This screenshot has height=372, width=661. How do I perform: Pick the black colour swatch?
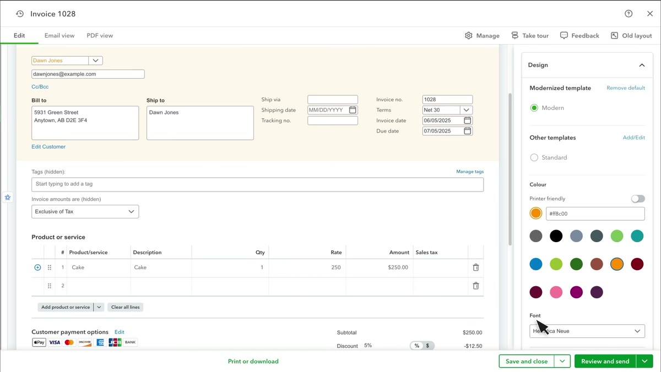pyautogui.click(x=556, y=236)
